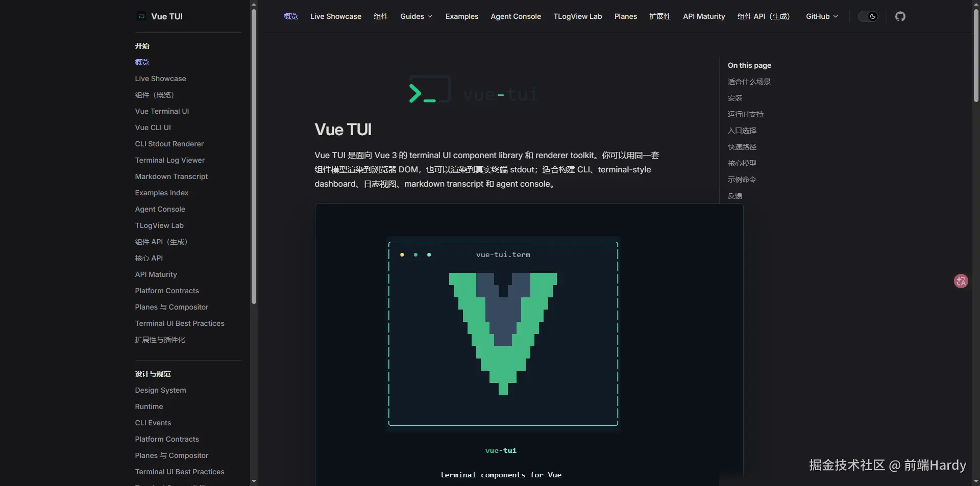This screenshot has height=486, width=980.
Task: Open Live Showcase in the sidebar
Action: tap(160, 79)
